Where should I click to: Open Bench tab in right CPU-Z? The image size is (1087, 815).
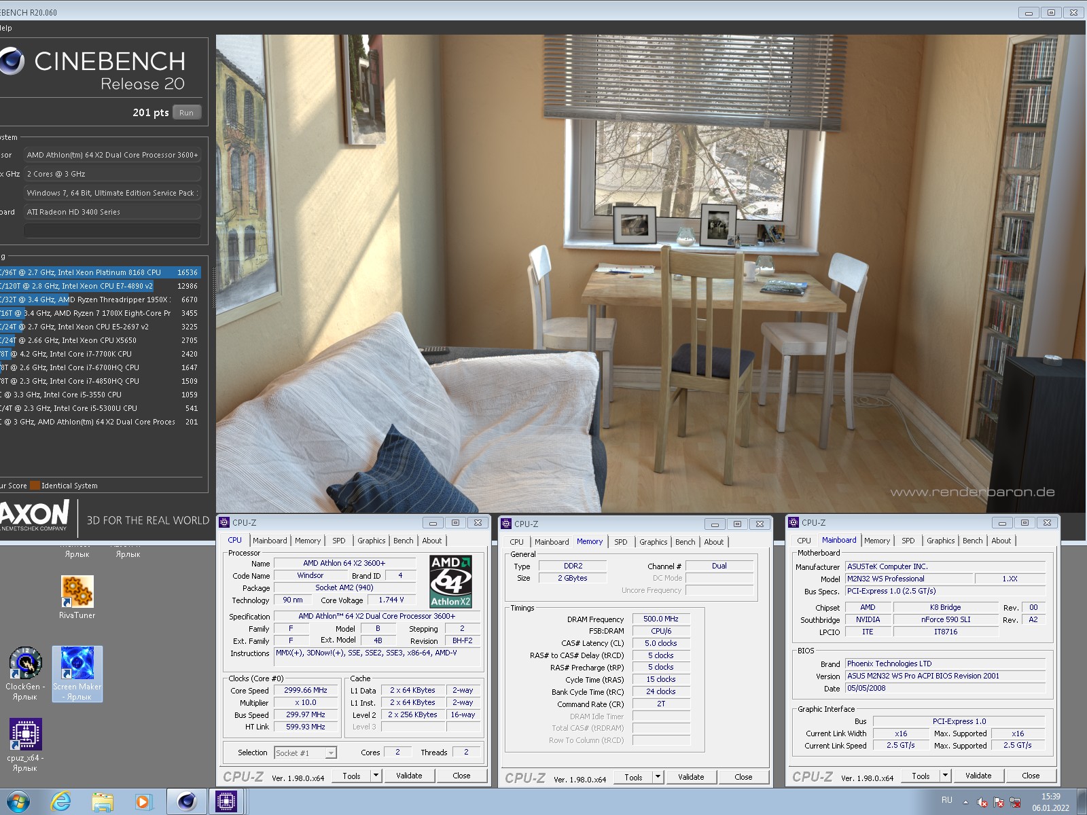pyautogui.click(x=973, y=541)
